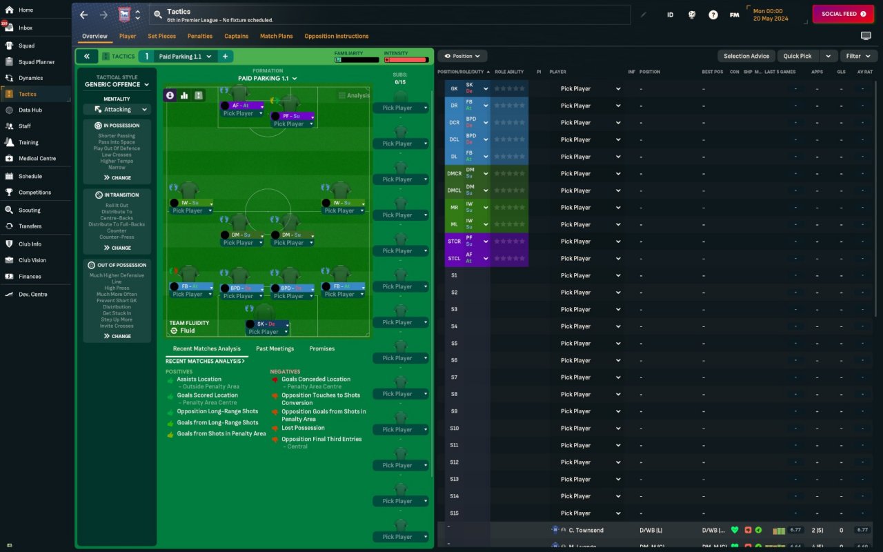Click the ID icon in the top bar
The height and width of the screenshot is (552, 883).
(x=670, y=14)
